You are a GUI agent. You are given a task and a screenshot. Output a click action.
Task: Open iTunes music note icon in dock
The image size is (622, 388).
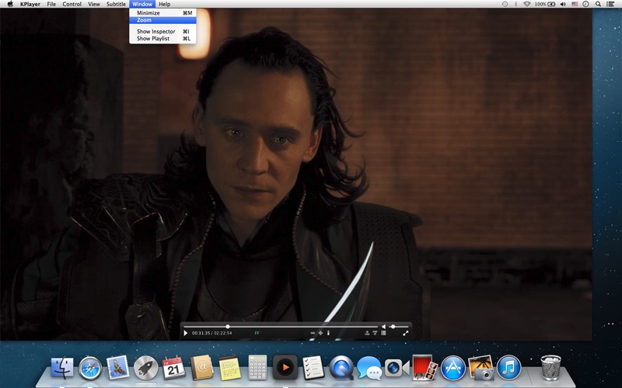[509, 368]
